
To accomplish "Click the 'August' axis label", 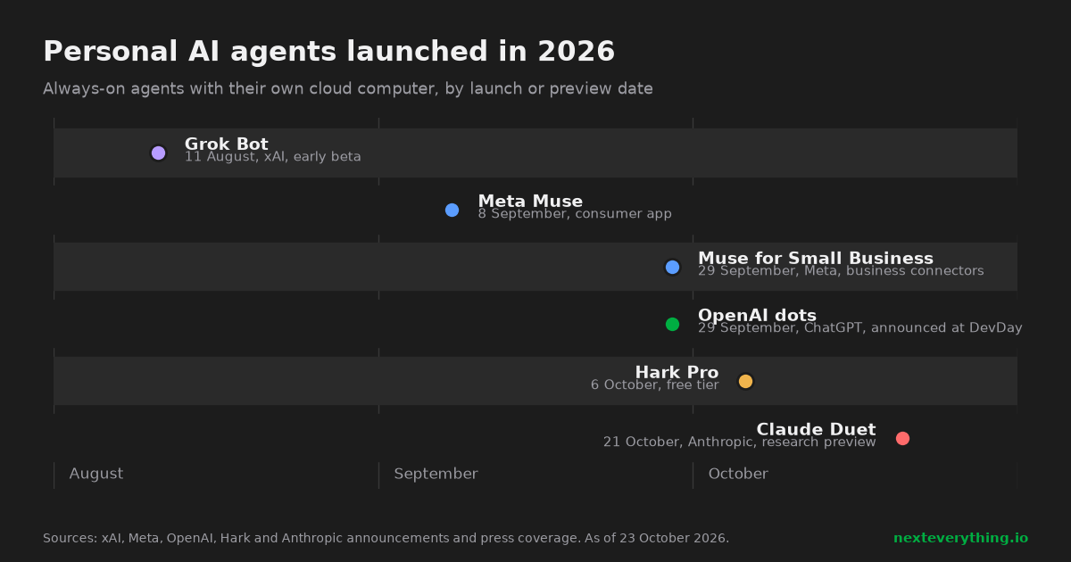I will click(x=96, y=474).
